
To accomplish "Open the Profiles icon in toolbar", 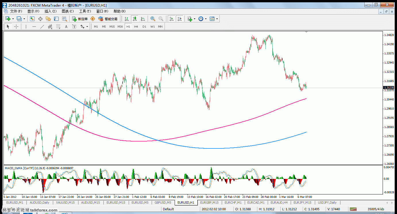I will point(19,19).
